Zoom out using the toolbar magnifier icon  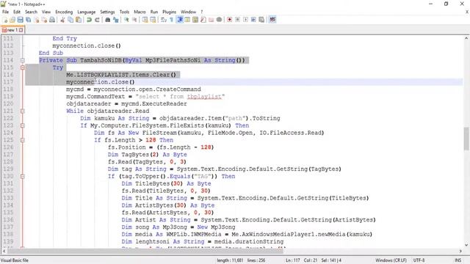[134, 20]
